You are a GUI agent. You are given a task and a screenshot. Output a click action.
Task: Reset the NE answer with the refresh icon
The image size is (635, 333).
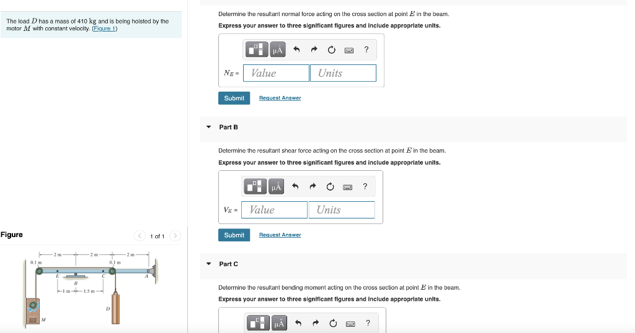point(331,50)
